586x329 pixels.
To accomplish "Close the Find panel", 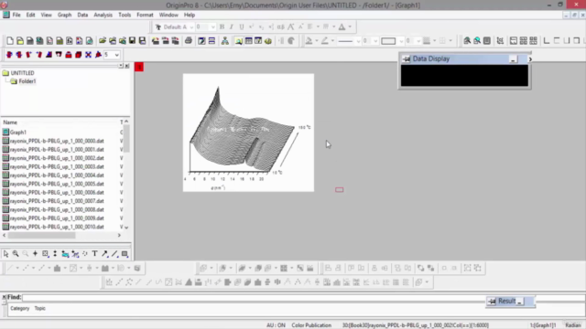I will (4, 297).
